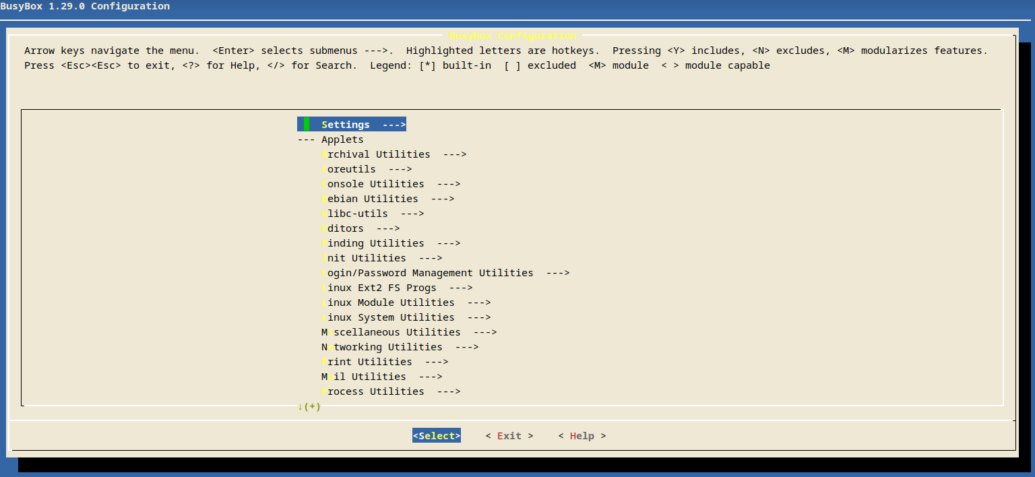
Task: Go to Console Utilities submenu
Action: [391, 184]
